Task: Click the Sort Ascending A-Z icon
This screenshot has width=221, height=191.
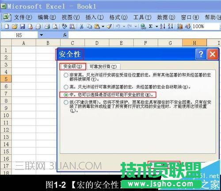Action: [x=163, y=27]
